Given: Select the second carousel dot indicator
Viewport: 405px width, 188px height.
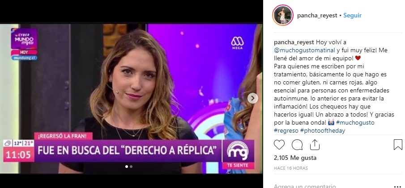Looking at the screenshot, I should [131, 167].
